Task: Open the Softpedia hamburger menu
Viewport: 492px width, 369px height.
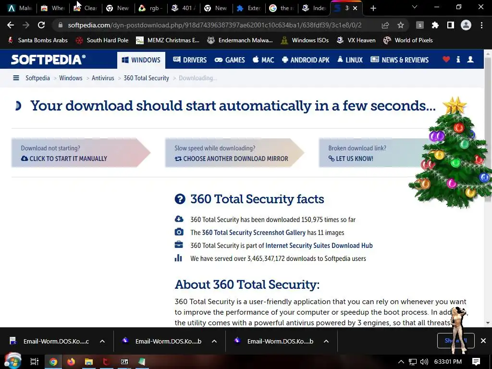Action: coord(16,78)
